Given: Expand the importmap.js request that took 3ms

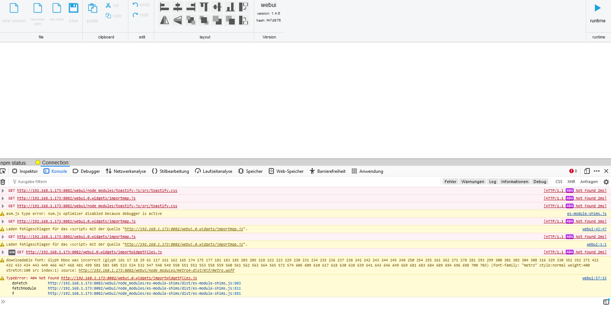Looking at the screenshot, I should point(3,221).
